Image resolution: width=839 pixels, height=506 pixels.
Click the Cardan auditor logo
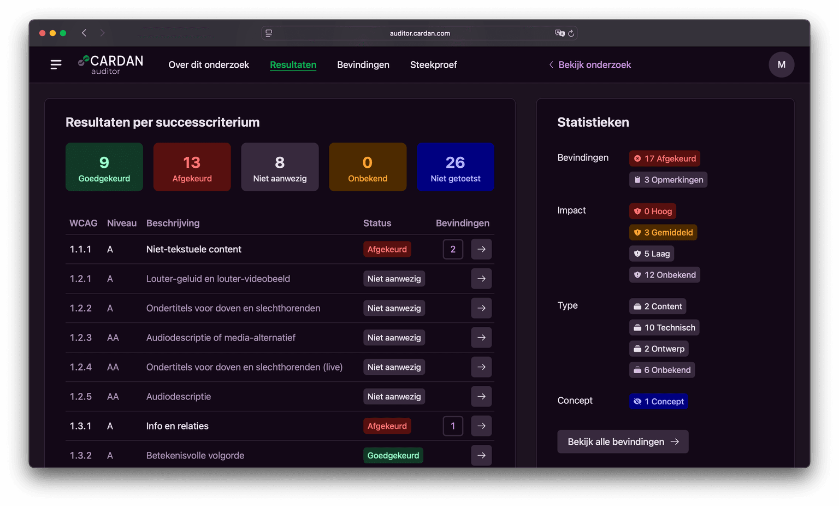click(x=111, y=64)
